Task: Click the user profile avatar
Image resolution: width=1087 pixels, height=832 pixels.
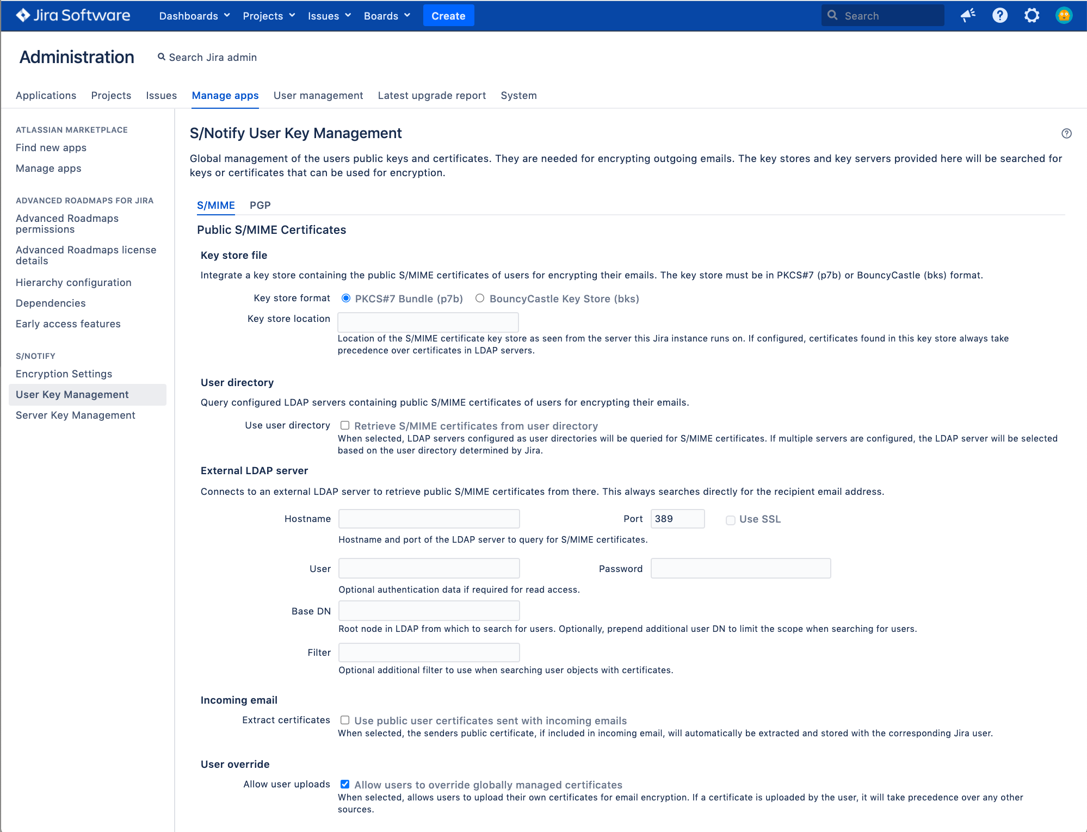Action: [x=1064, y=15]
